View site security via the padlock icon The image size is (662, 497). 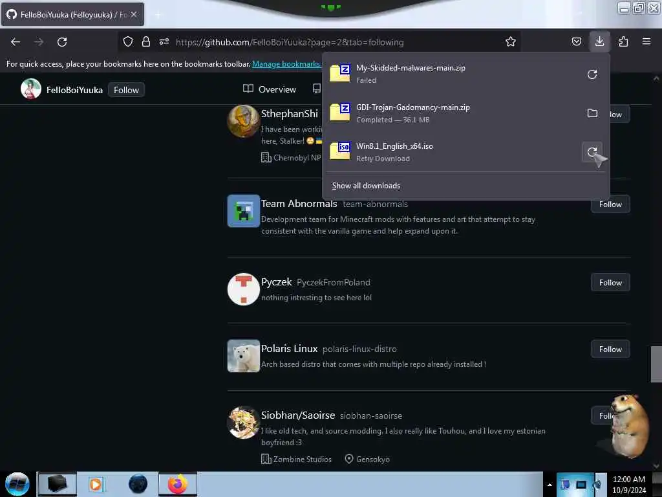click(146, 41)
